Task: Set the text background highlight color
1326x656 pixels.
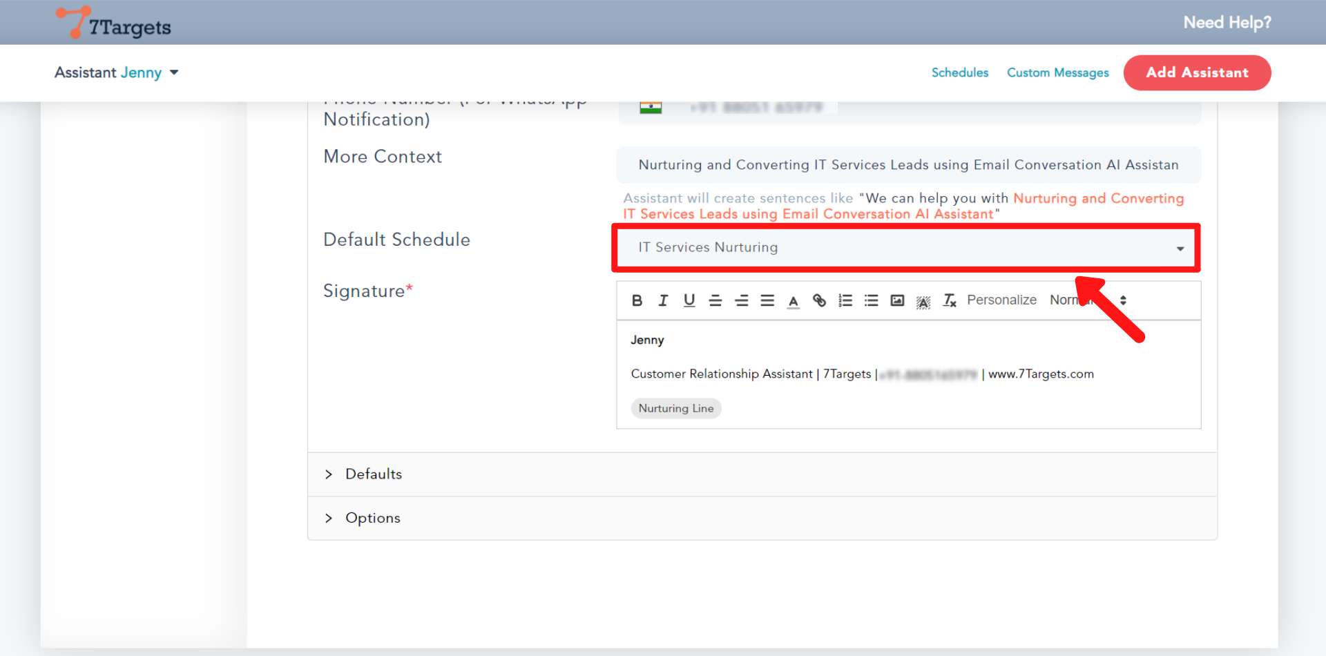Action: pos(923,301)
